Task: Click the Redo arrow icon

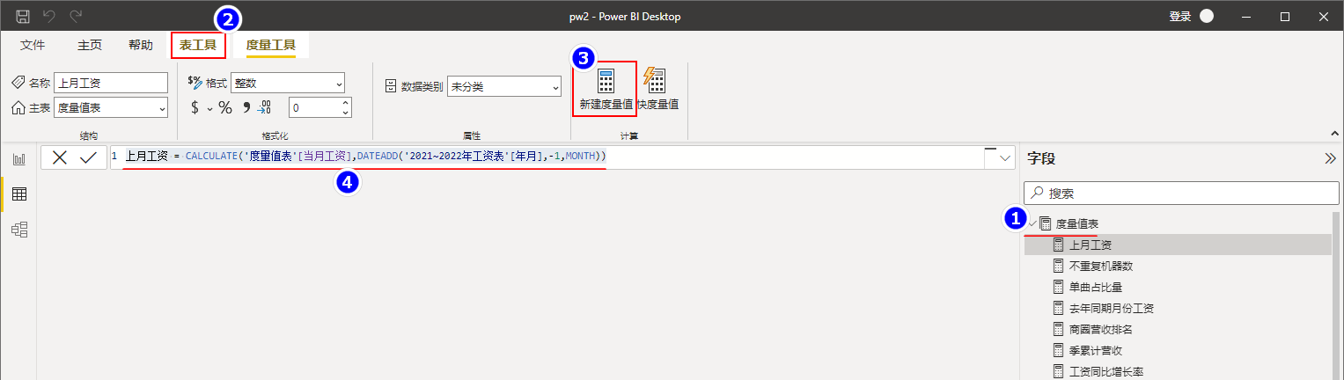Action: click(76, 17)
